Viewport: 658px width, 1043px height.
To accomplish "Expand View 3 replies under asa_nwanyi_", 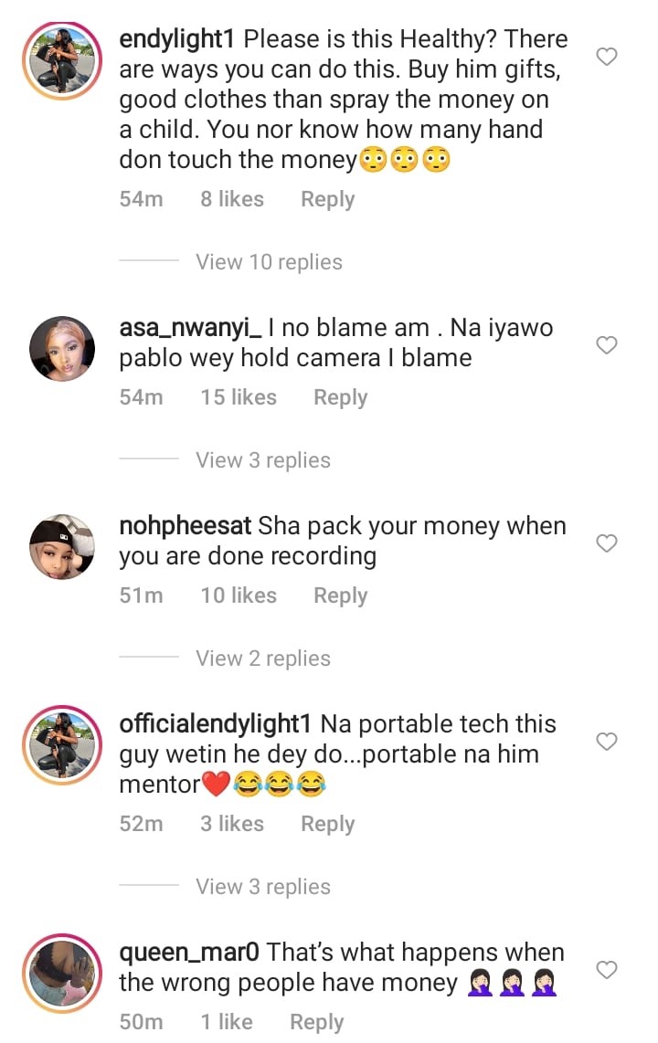I will [263, 460].
